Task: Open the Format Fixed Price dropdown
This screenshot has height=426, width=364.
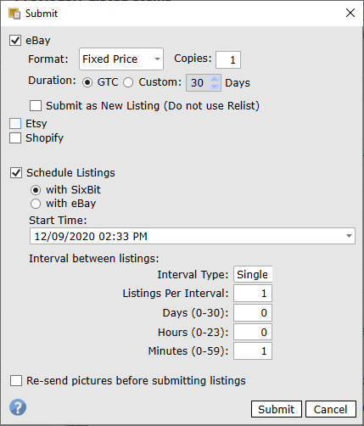Action: 121,59
